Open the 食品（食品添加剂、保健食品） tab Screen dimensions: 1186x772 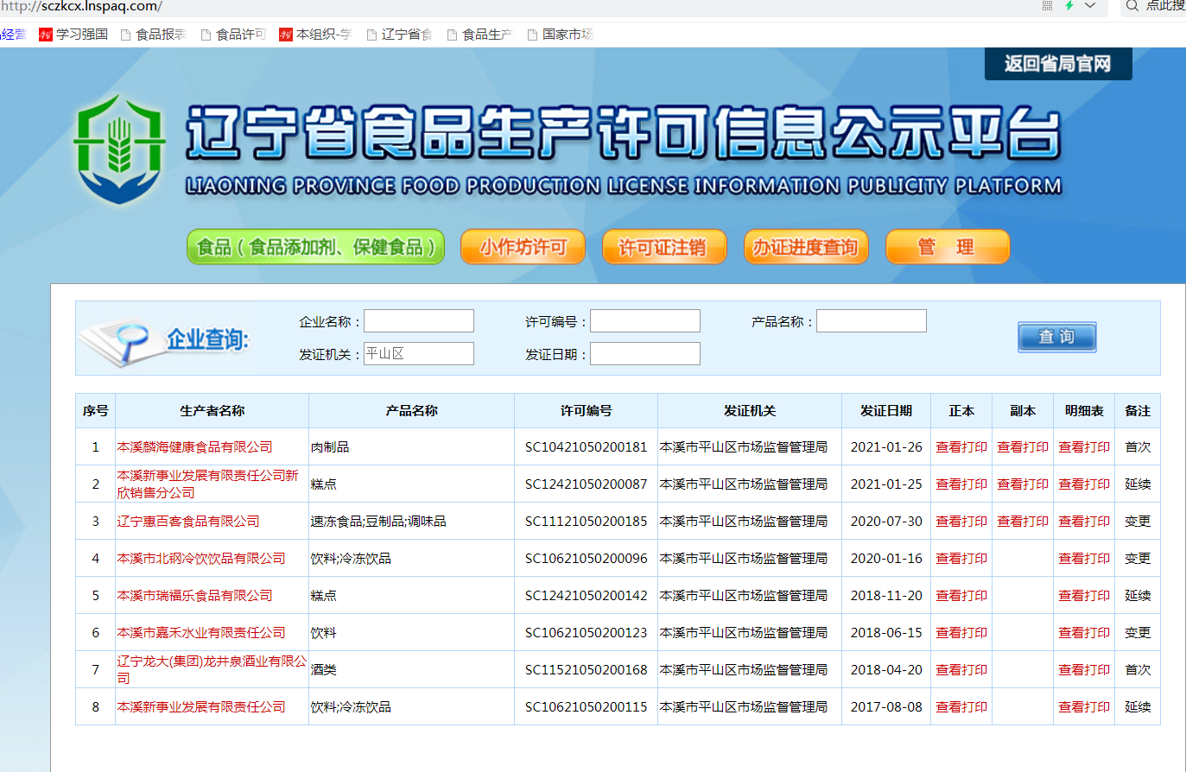(x=316, y=247)
